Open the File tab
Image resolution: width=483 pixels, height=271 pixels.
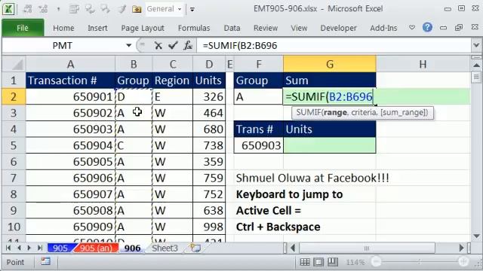click(23, 28)
